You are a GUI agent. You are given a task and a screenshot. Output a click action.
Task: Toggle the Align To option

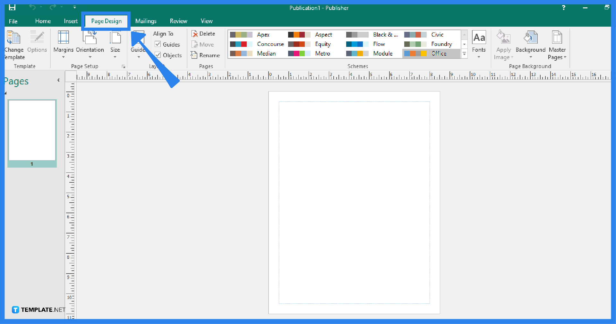point(163,33)
